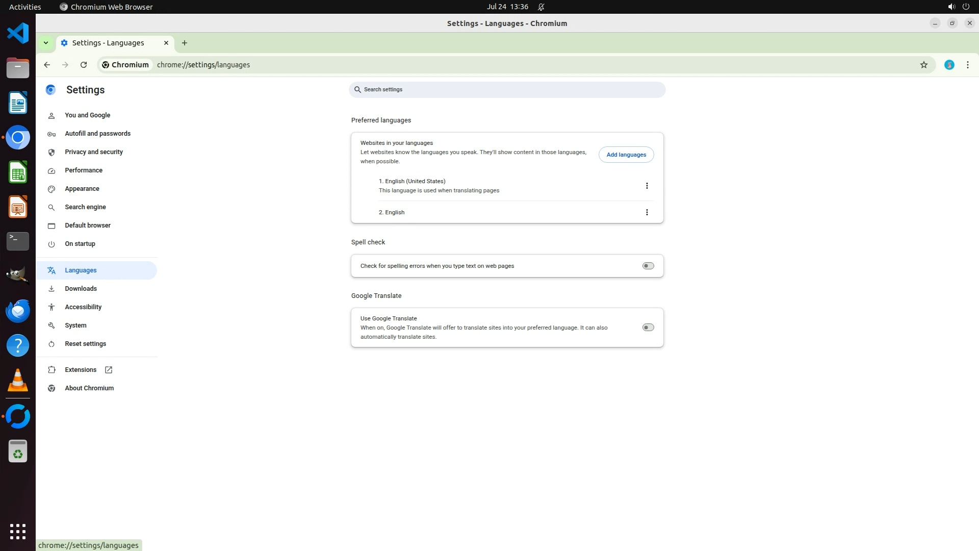Enable the spell check toggle

tap(648, 266)
